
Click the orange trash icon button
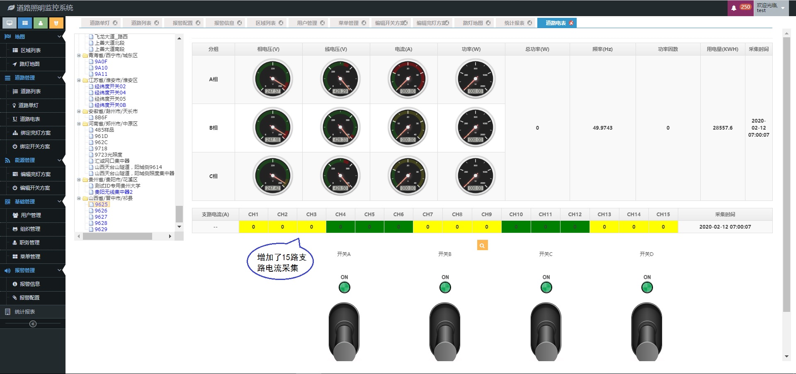pos(56,23)
